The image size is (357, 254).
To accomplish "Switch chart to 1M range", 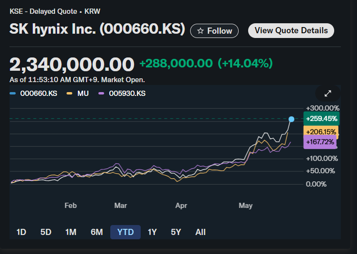I will [x=71, y=232].
